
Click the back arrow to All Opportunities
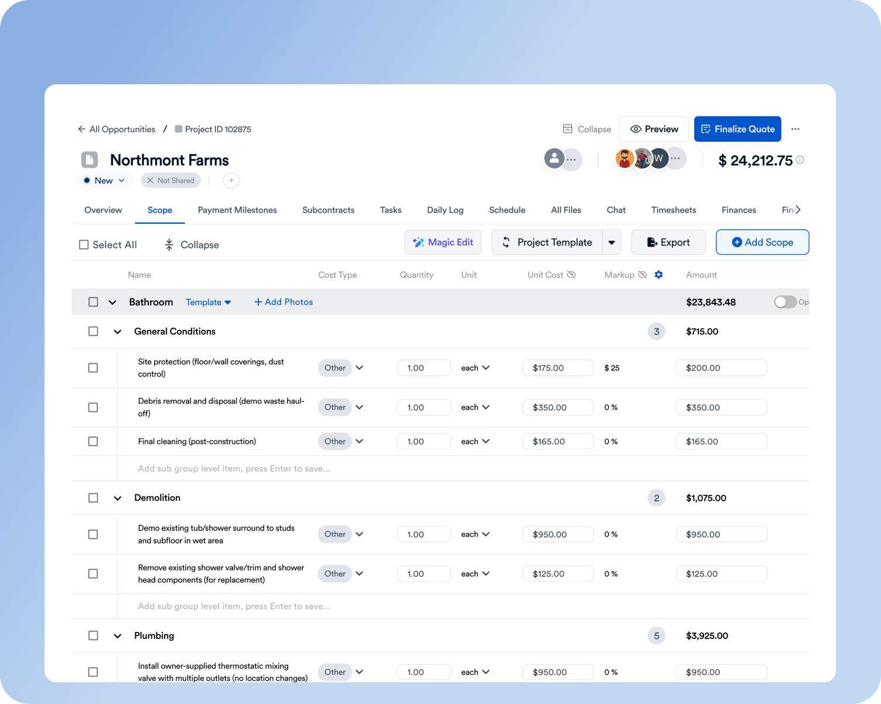[x=81, y=129]
